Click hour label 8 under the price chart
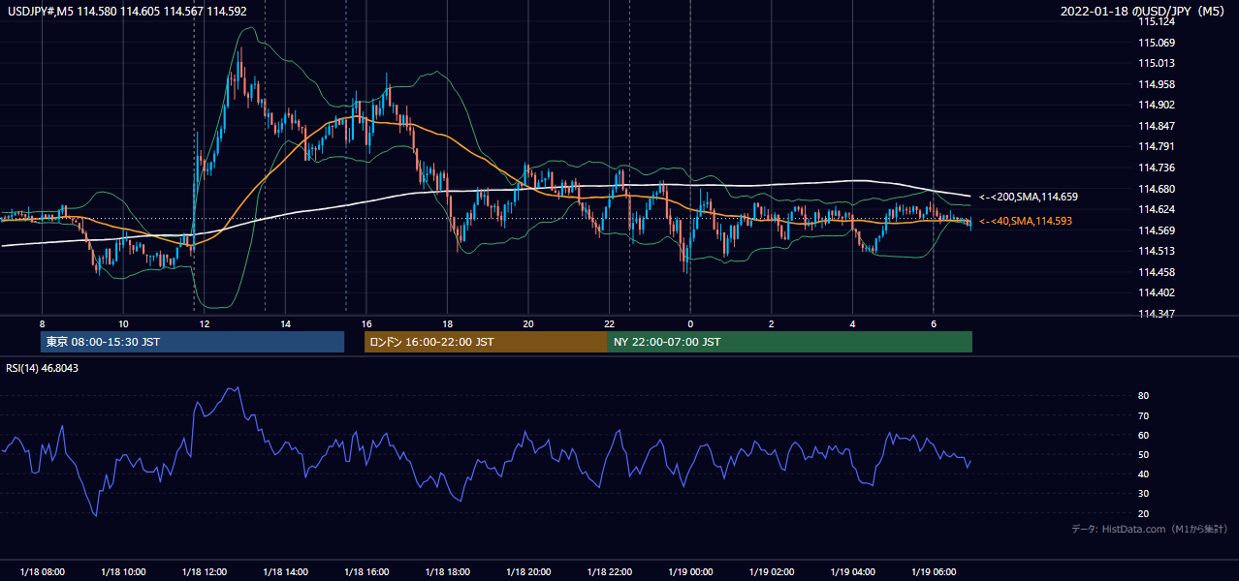1239x581 pixels. [x=42, y=323]
